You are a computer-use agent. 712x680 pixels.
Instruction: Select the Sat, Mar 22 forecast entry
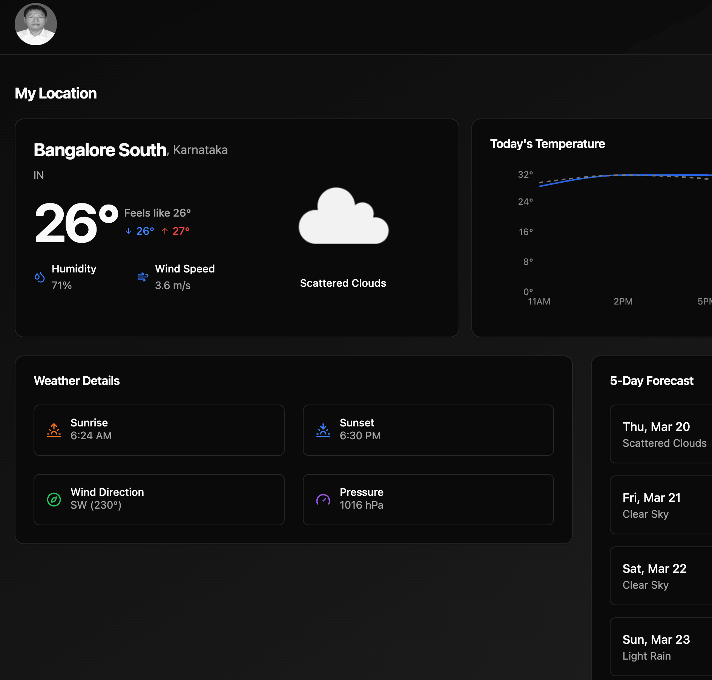point(661,576)
